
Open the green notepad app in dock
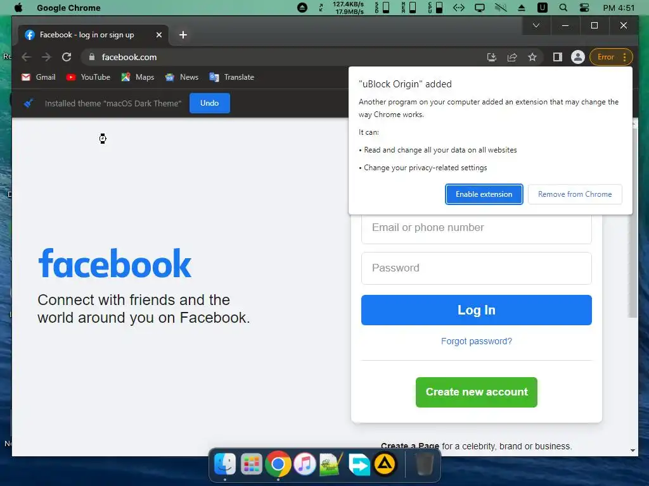331,464
